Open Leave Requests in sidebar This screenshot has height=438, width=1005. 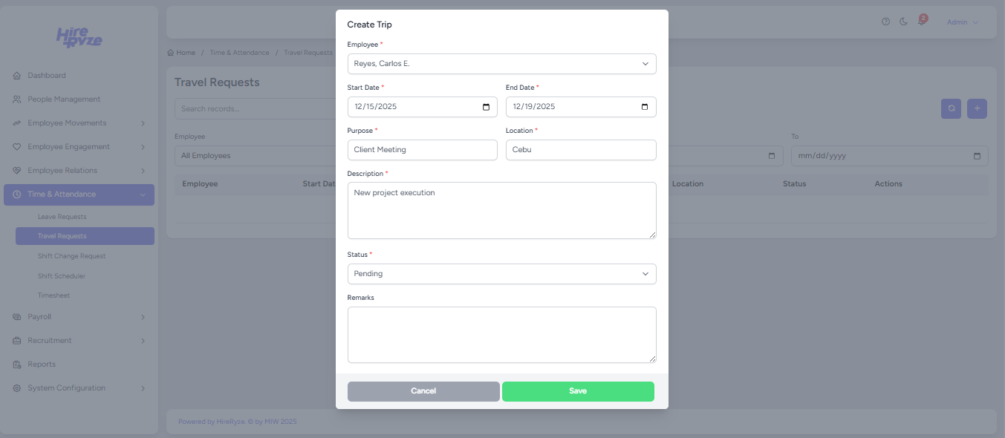tap(62, 217)
